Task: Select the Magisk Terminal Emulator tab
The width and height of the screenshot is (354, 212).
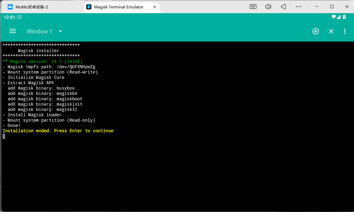Action: (119, 7)
